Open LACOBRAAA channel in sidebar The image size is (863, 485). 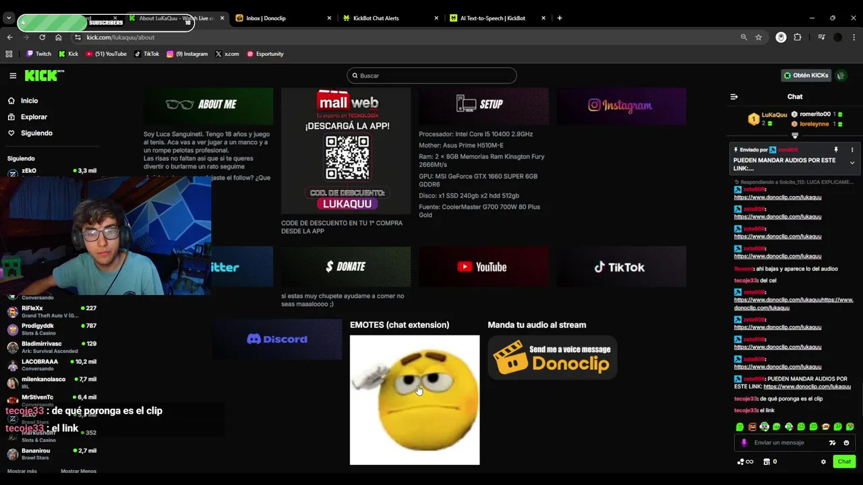point(52,364)
